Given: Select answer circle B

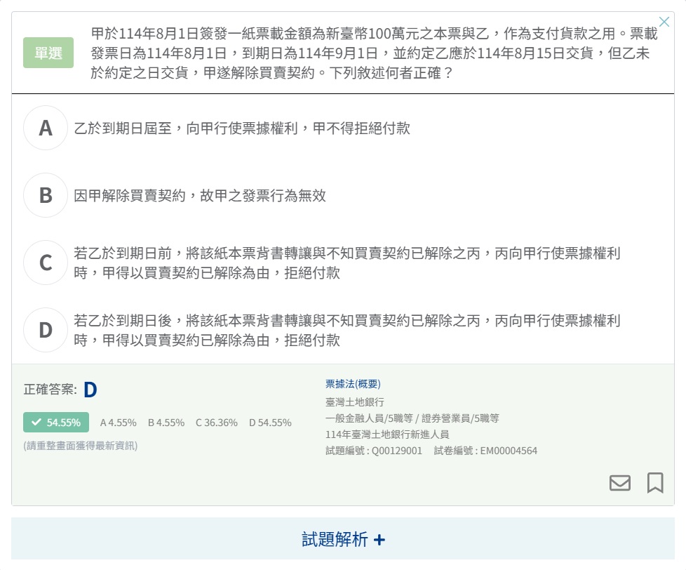Looking at the screenshot, I should click(x=46, y=195).
